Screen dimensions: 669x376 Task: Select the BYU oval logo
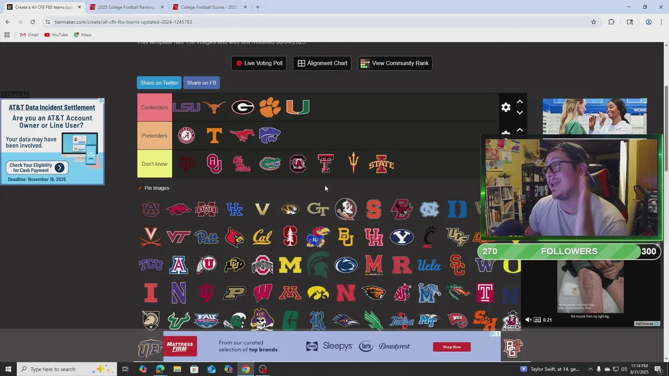(401, 237)
